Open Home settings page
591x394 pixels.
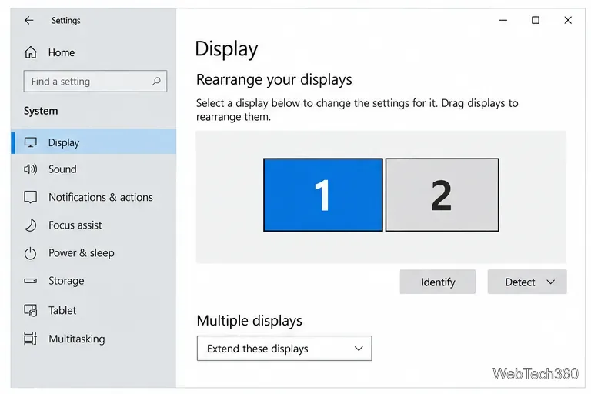(62, 52)
